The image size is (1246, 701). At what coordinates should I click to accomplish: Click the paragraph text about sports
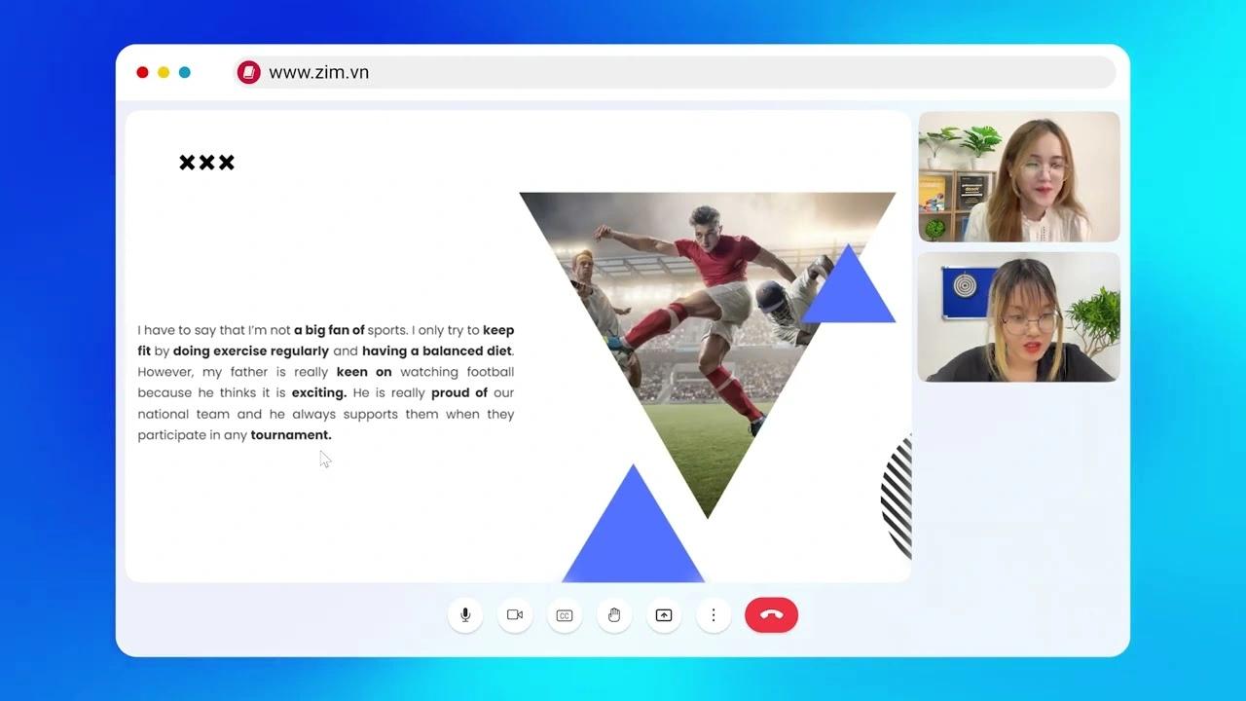pyautogui.click(x=326, y=382)
